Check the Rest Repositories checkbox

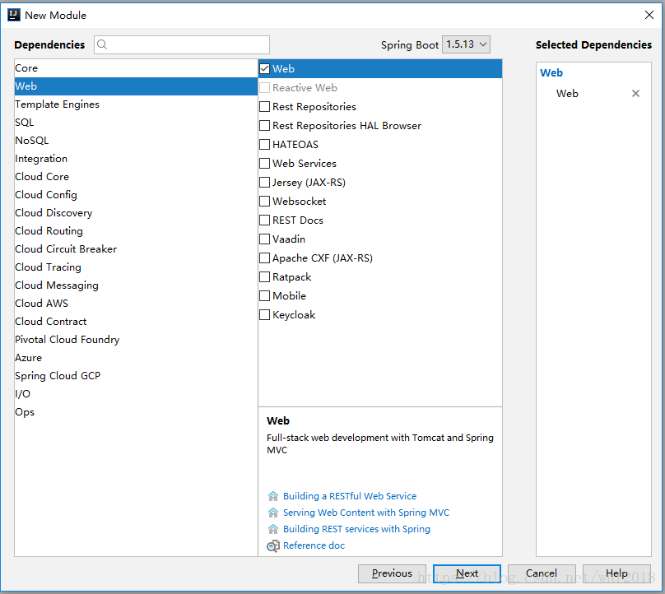[x=265, y=106]
